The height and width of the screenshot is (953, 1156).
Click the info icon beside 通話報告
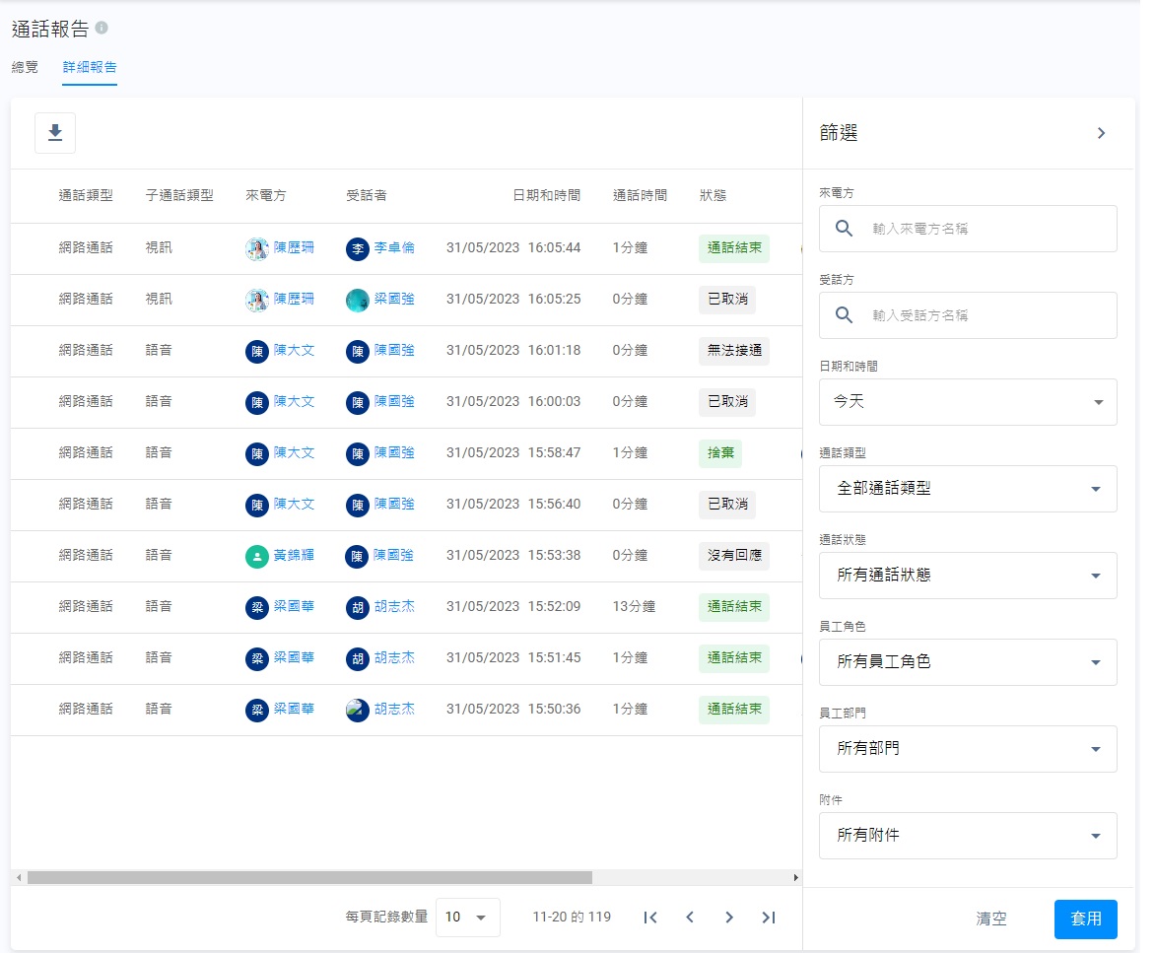[102, 29]
